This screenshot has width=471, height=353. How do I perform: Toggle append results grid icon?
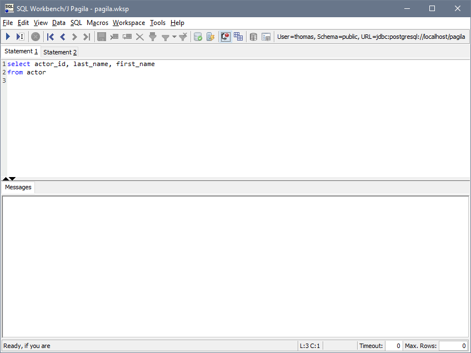point(238,37)
